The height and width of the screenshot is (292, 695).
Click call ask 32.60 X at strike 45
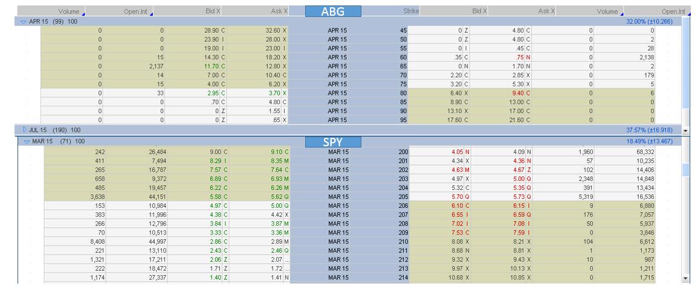click(277, 31)
